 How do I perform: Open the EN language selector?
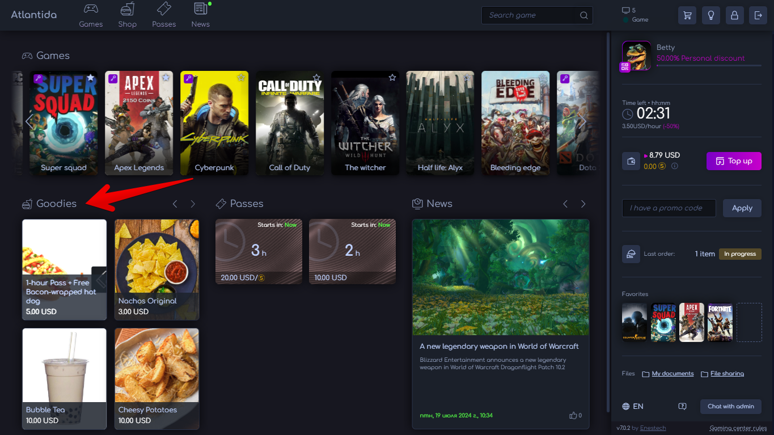pos(633,406)
